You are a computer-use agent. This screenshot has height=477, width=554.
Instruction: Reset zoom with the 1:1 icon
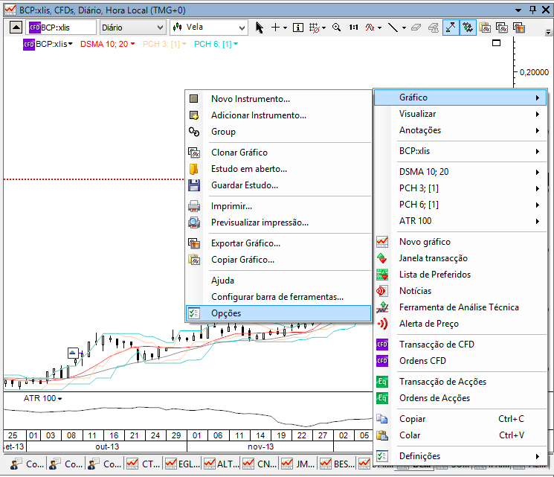tap(353, 28)
